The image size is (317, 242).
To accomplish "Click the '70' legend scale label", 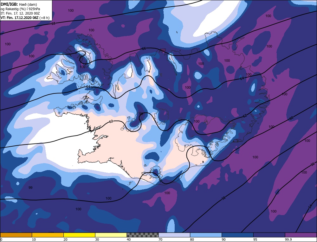I will 160,239.
